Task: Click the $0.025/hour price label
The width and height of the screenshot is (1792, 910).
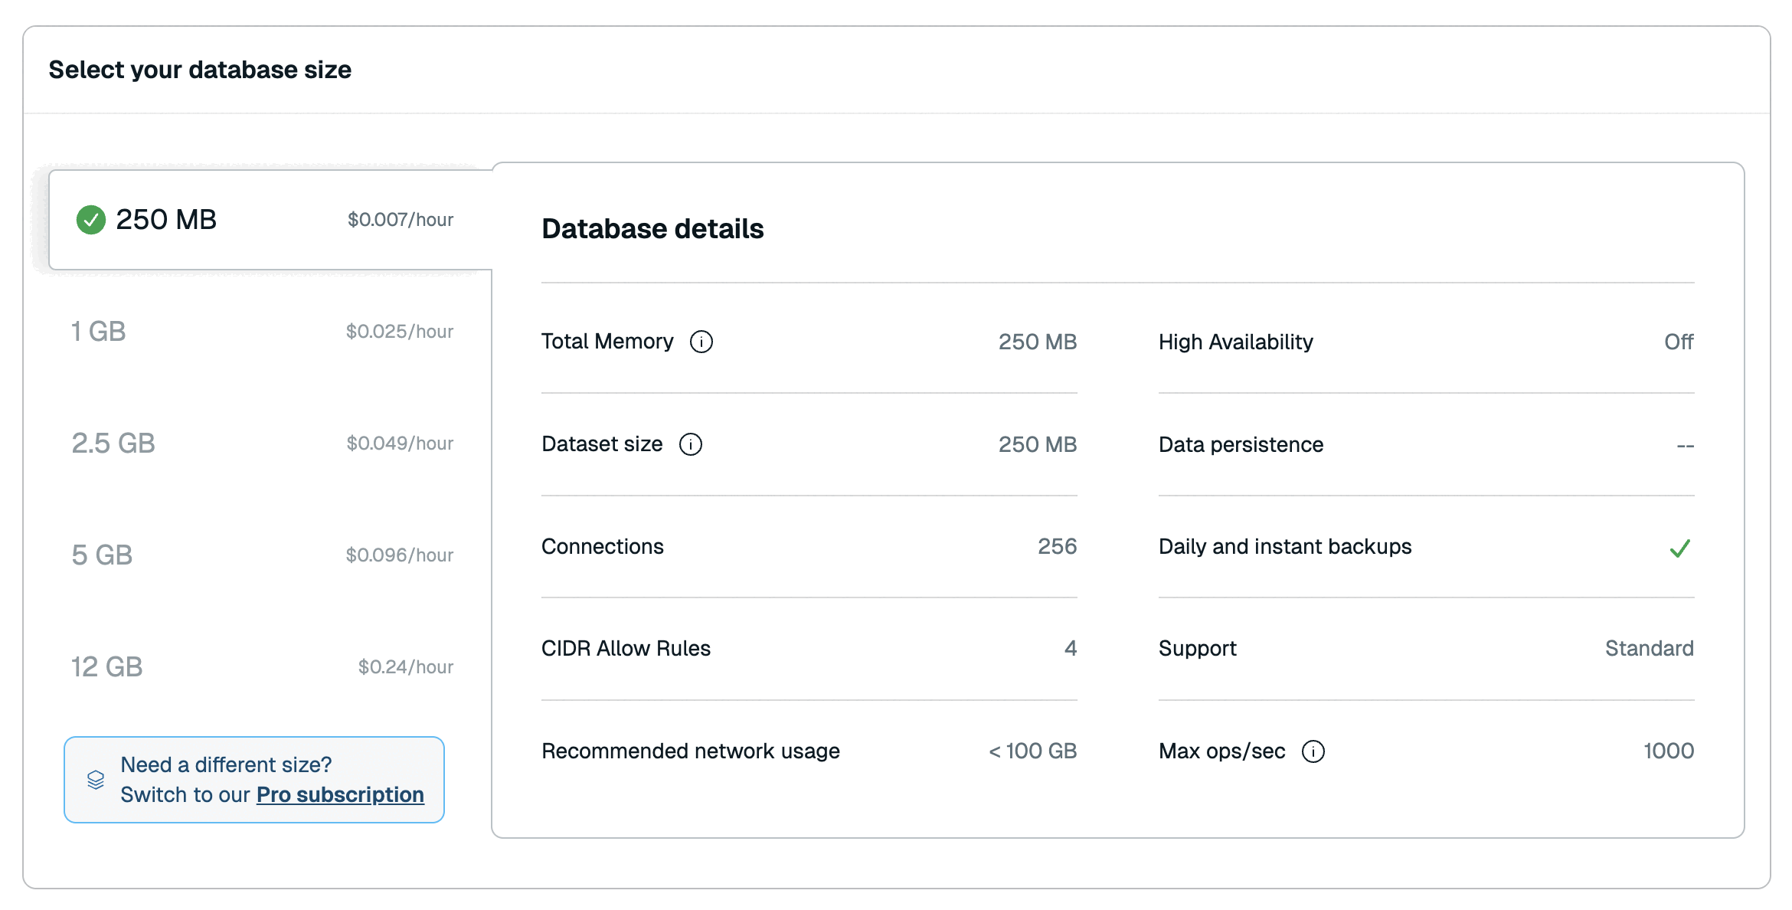Action: coord(399,332)
